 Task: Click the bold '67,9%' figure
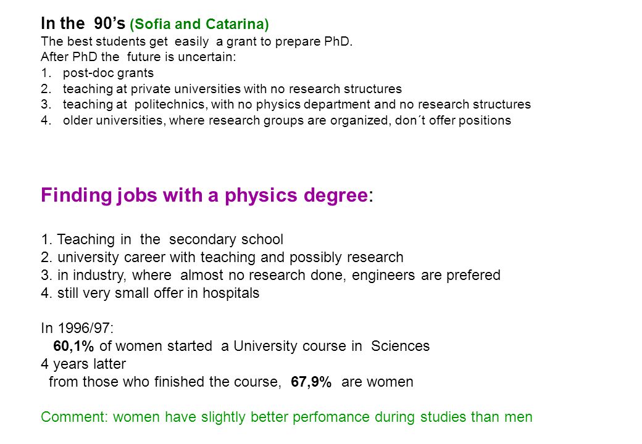pyautogui.click(x=311, y=382)
